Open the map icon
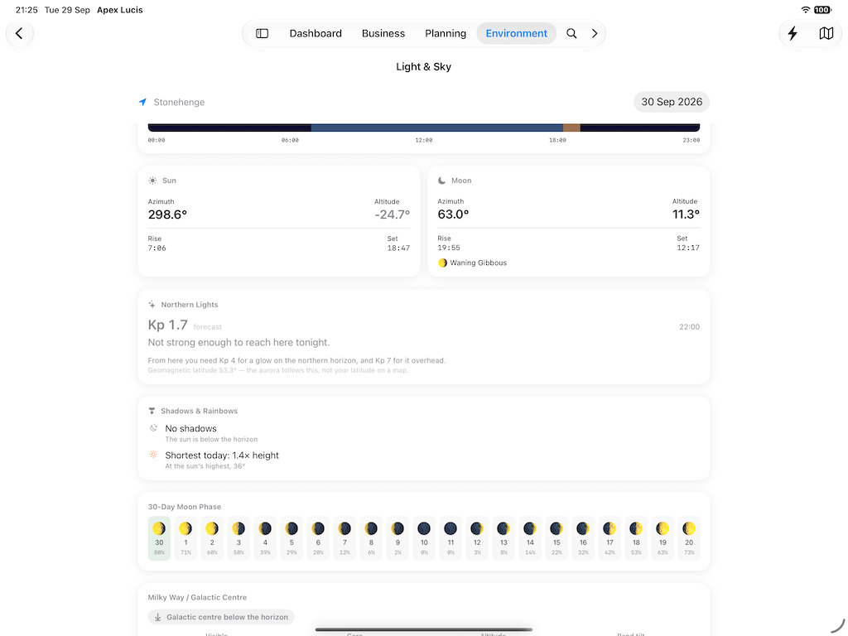The image size is (848, 636). pos(826,33)
